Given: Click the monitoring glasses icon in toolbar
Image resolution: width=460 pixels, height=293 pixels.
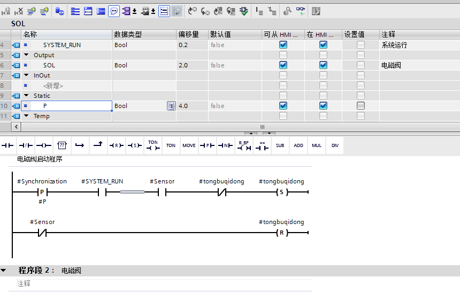Looking at the screenshot, I should 301,11.
